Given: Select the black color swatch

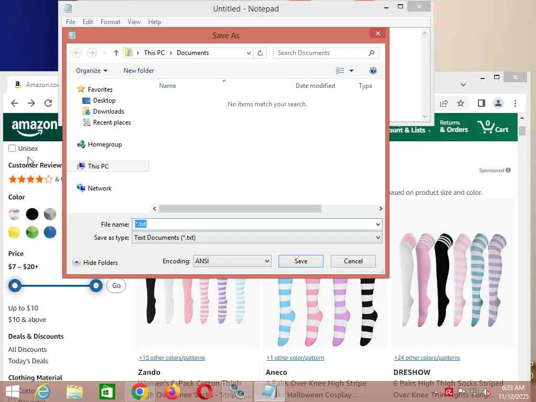Looking at the screenshot, I should [x=32, y=214].
